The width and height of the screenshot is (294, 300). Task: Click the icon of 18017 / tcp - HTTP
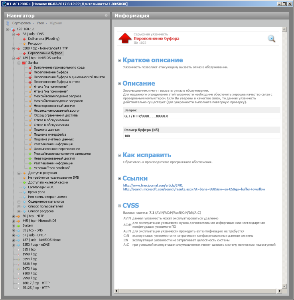click(x=18, y=283)
